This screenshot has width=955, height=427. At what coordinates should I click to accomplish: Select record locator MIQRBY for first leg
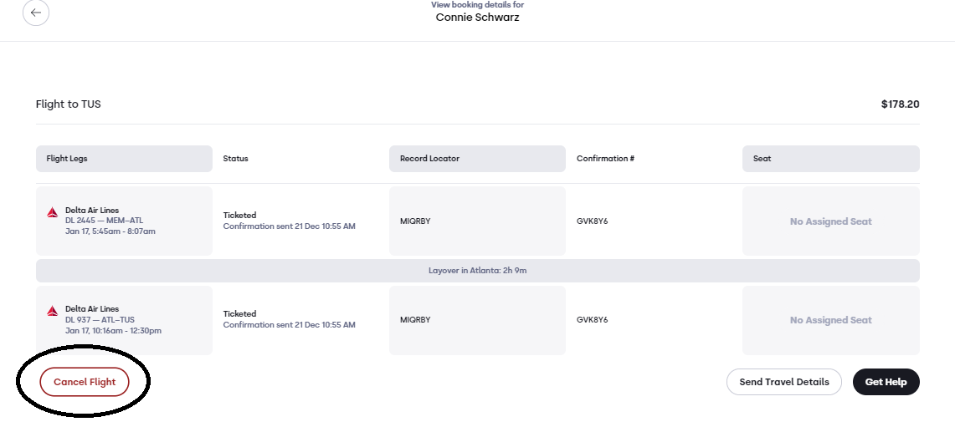(x=415, y=221)
